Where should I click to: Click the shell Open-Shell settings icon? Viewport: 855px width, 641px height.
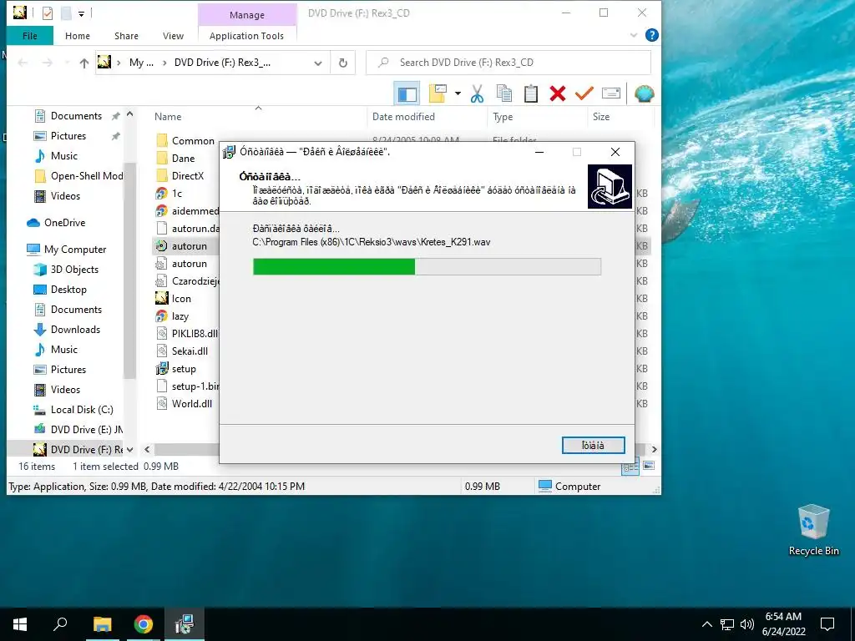pyautogui.click(x=644, y=93)
